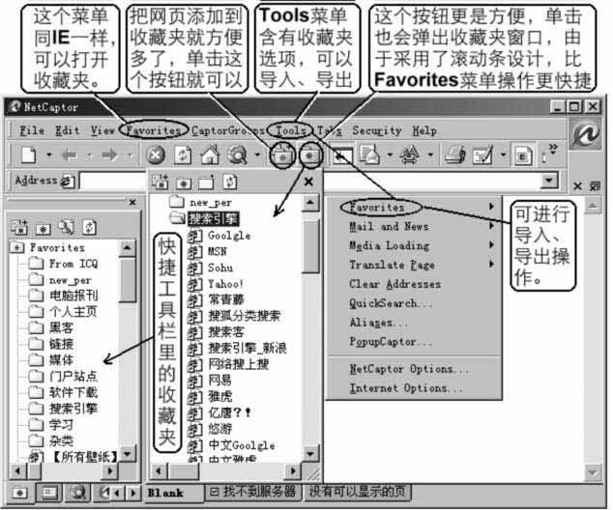Viewport: 613px width, 510px height.
Task: Expand the toolbar overflow chevron
Action: [553, 148]
